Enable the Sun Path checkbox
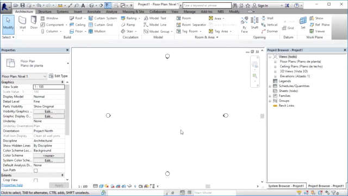 36,170
